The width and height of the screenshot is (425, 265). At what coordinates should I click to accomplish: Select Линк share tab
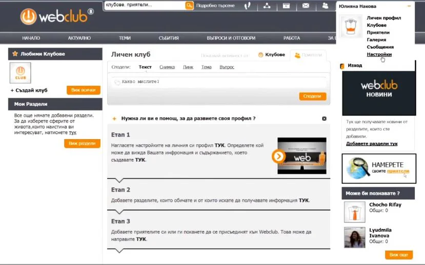click(x=188, y=67)
